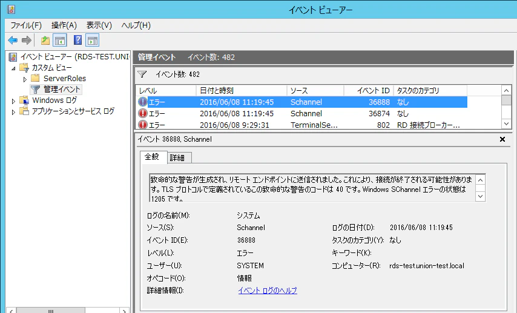Click the event list scrollbar thumb

tap(507, 100)
